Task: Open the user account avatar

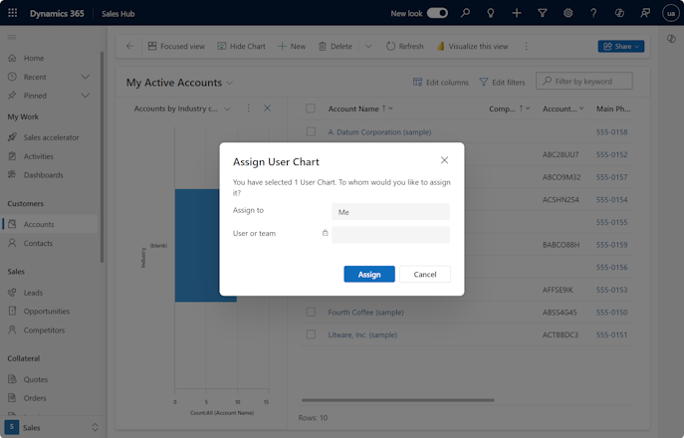Action: pos(670,13)
